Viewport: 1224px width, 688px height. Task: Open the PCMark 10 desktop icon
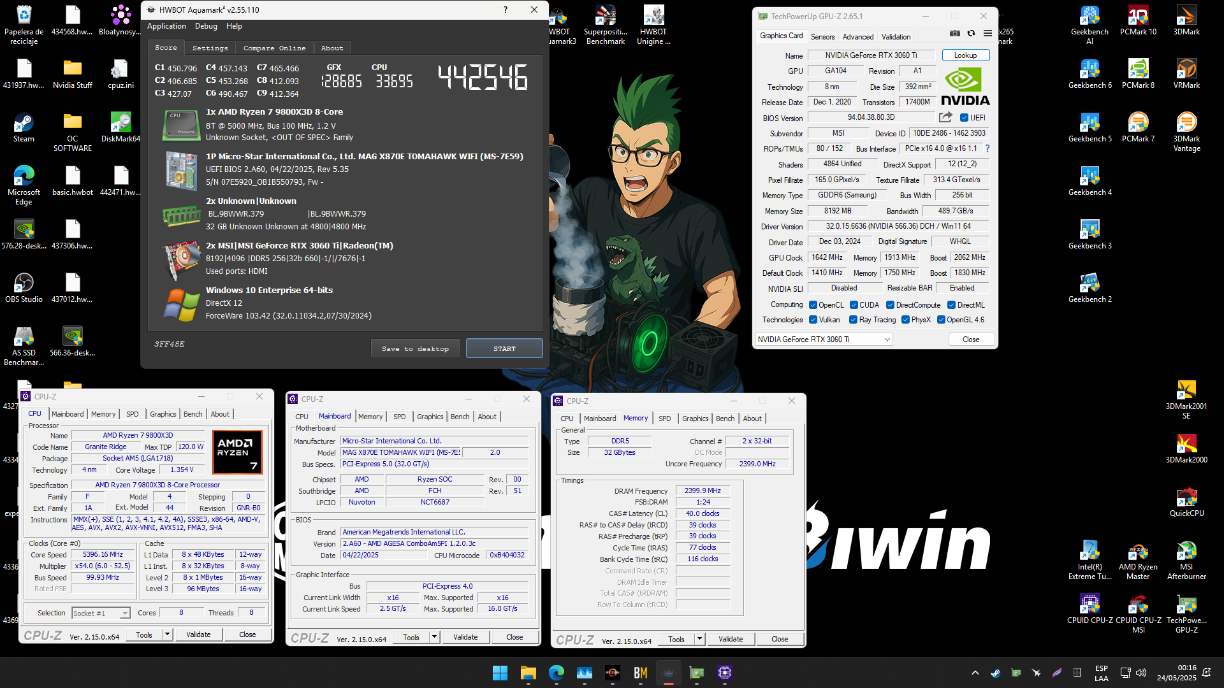point(1138,20)
